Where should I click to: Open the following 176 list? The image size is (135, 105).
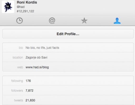pos(68,81)
